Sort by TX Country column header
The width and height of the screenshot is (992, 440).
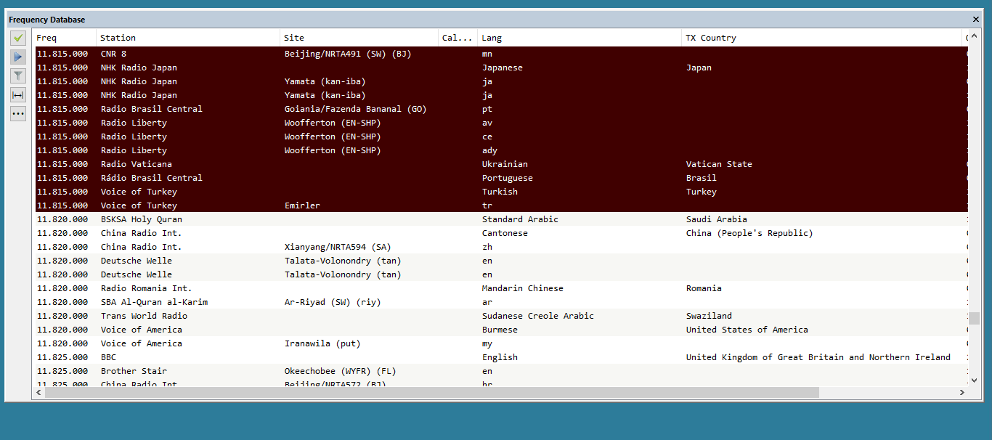coord(821,38)
